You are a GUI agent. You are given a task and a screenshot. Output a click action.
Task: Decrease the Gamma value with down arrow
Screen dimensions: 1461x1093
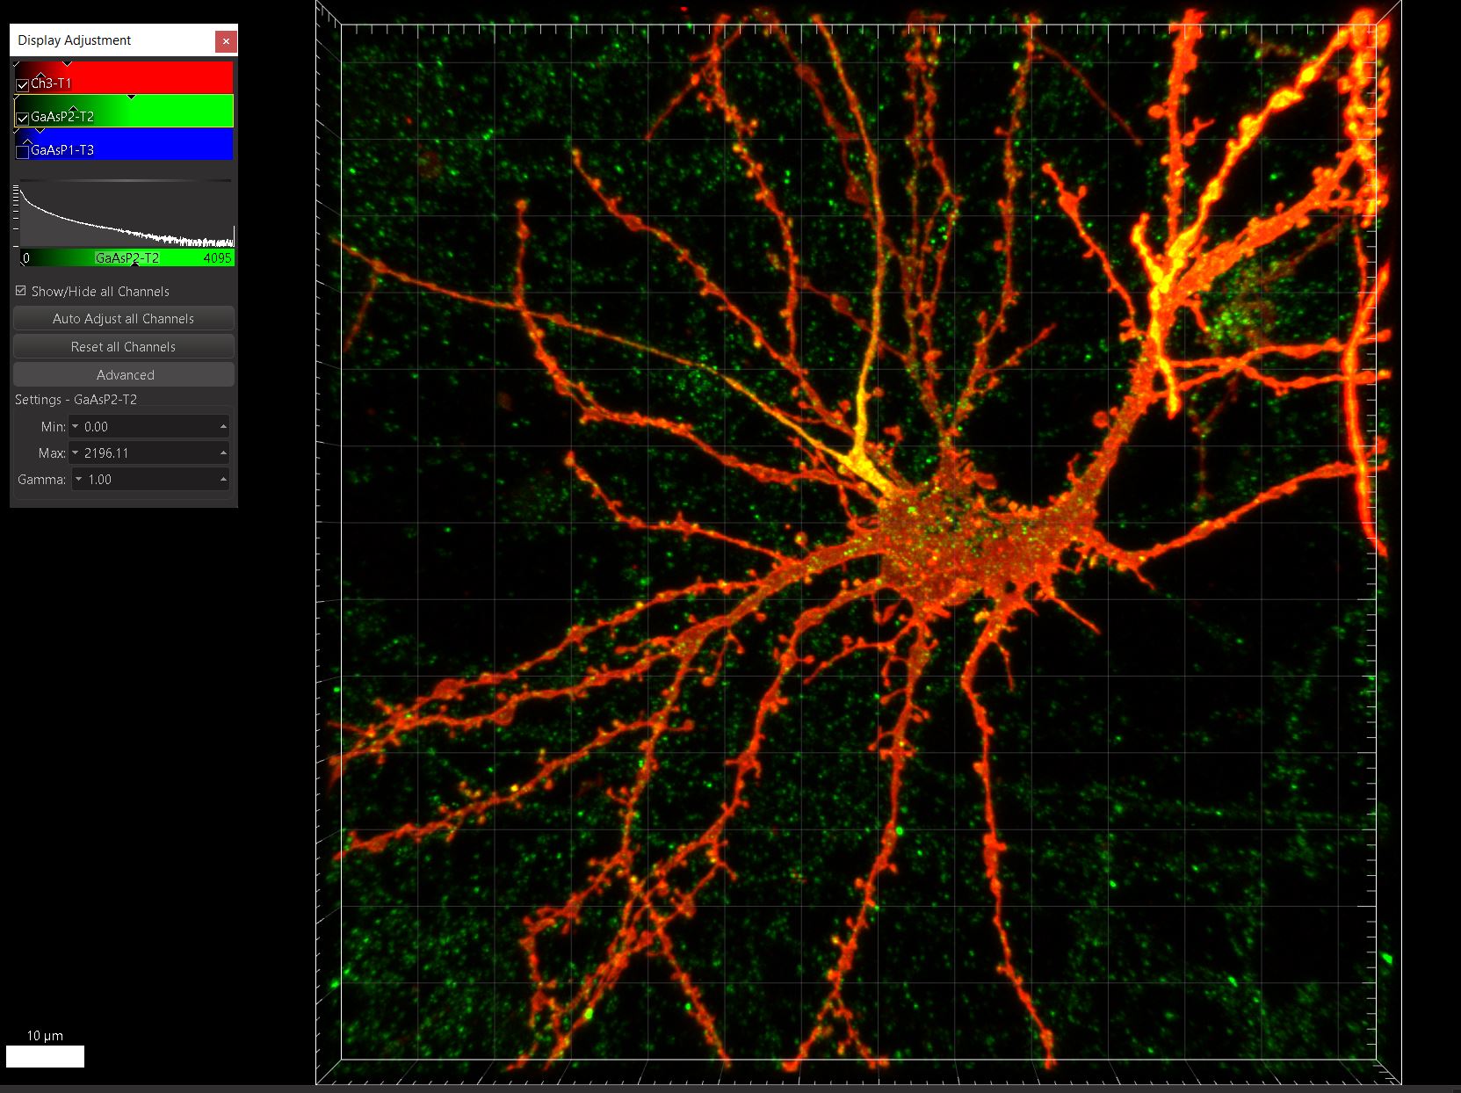[x=79, y=480]
